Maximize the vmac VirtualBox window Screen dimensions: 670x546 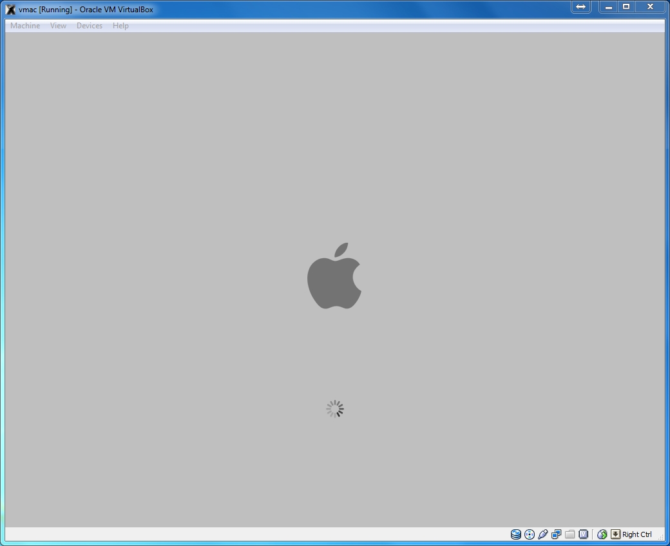[x=626, y=7]
